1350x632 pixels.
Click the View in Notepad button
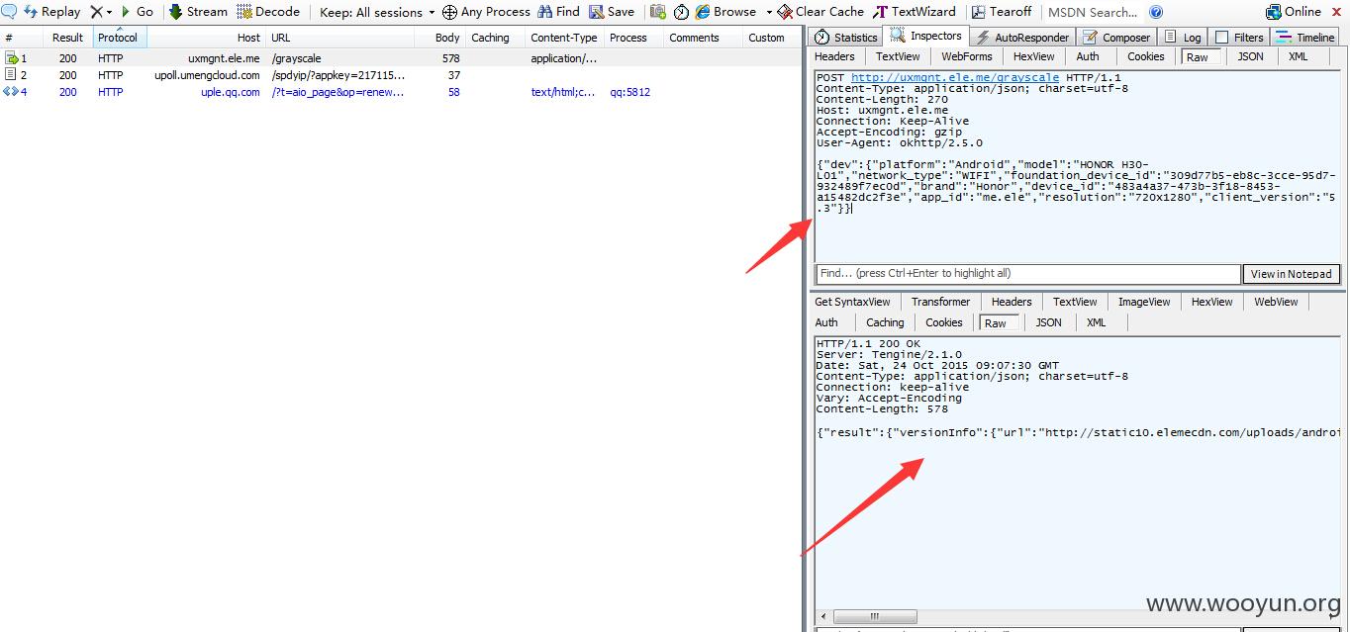coord(1291,274)
